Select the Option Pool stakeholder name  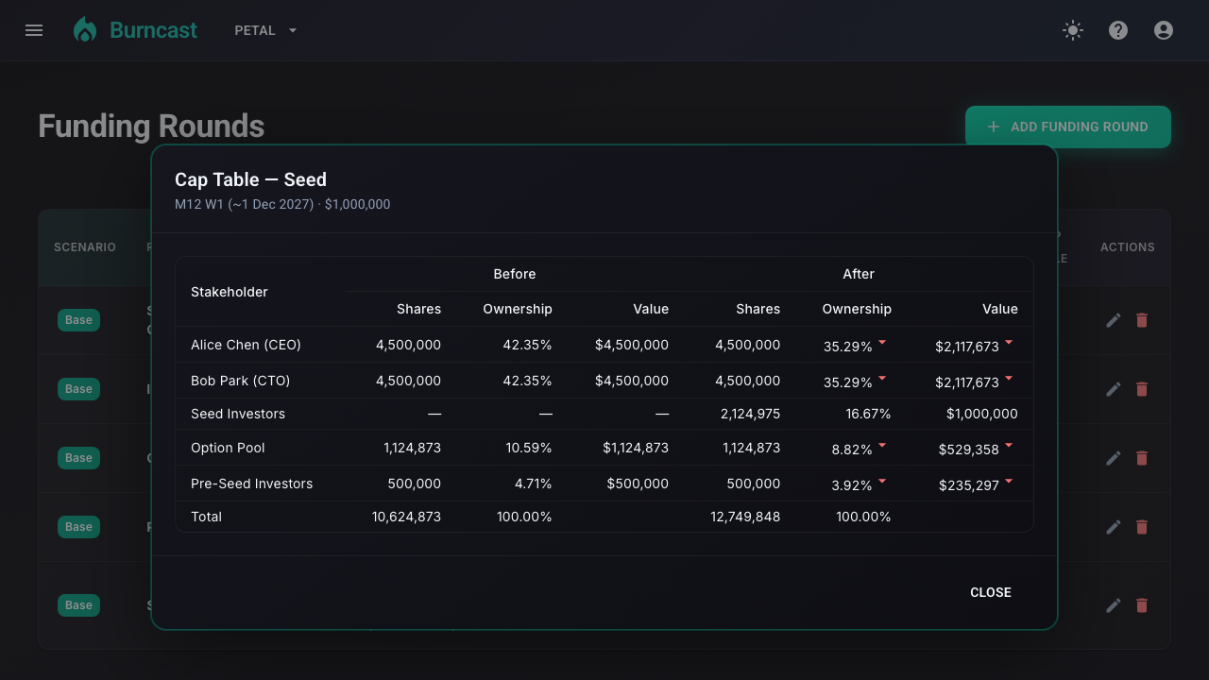click(228, 448)
